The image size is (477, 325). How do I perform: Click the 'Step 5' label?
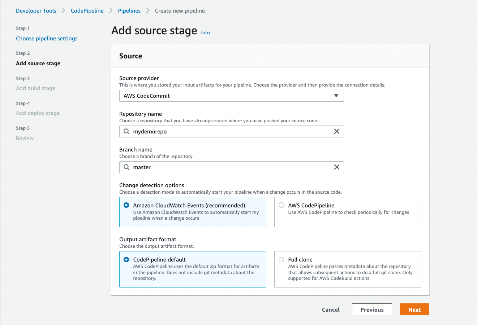point(23,128)
